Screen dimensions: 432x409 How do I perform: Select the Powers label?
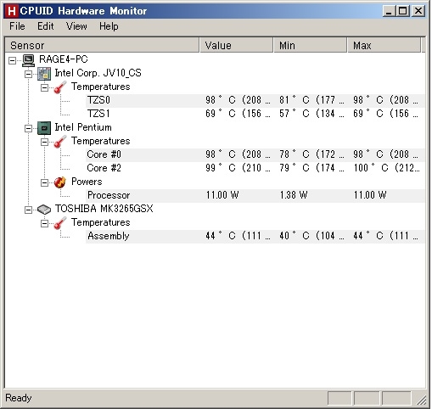87,182
